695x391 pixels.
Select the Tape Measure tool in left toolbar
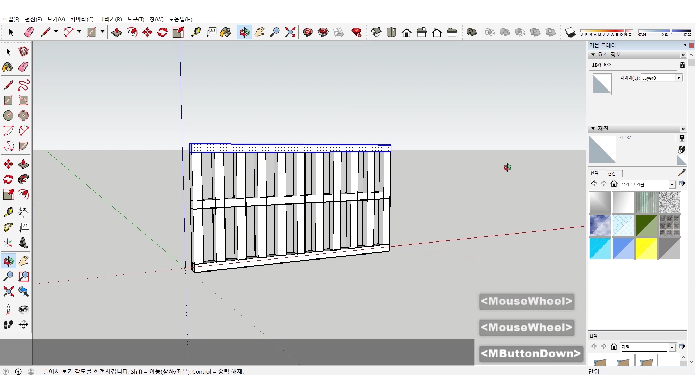[x=8, y=212]
